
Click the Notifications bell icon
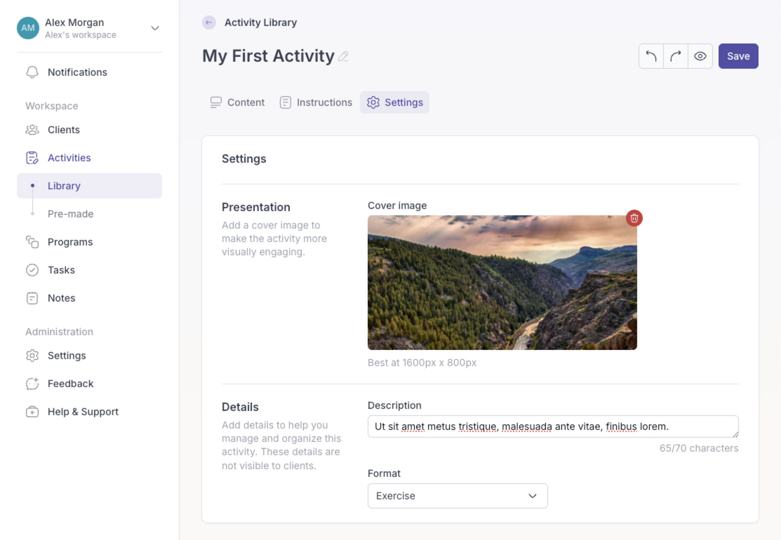click(x=32, y=72)
